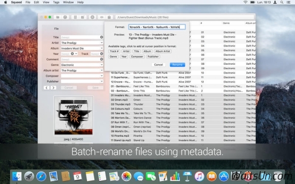Open Notes from the dock
This screenshot has height=184, width=295.
coord(90,177)
